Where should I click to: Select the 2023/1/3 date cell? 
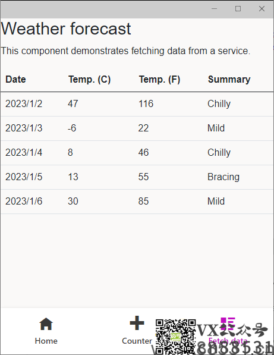tap(24, 128)
